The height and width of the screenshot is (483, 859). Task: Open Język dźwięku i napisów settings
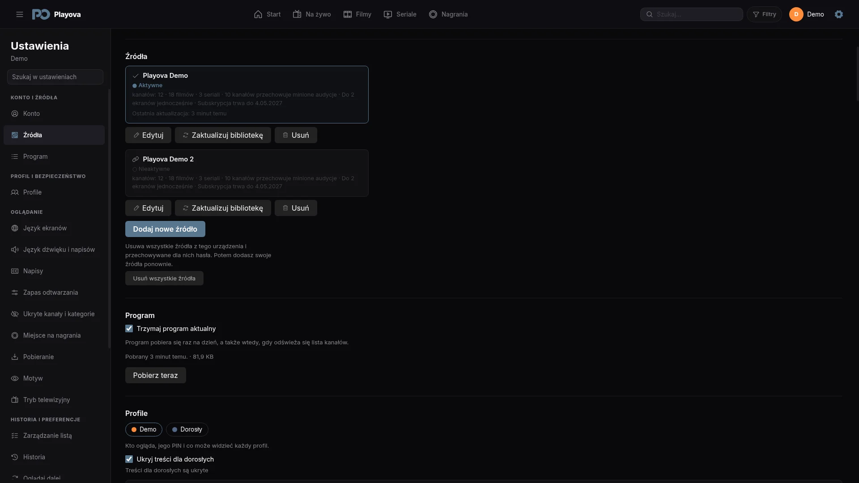click(x=54, y=250)
